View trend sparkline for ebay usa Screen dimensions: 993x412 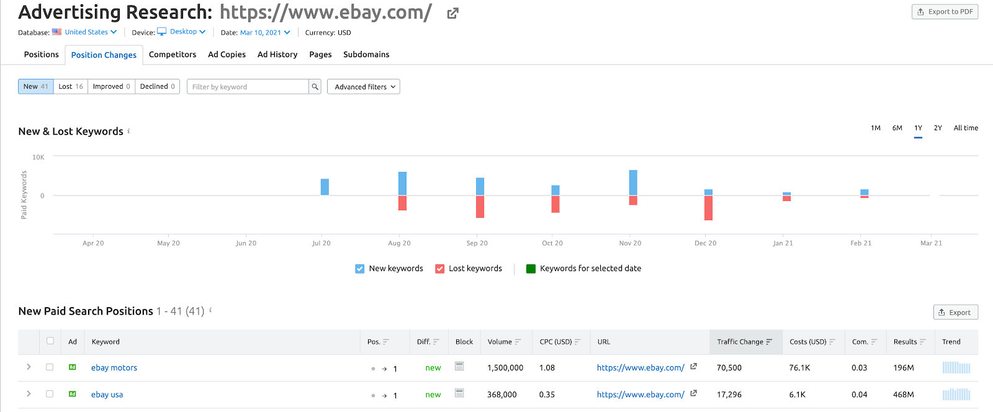pos(956,394)
